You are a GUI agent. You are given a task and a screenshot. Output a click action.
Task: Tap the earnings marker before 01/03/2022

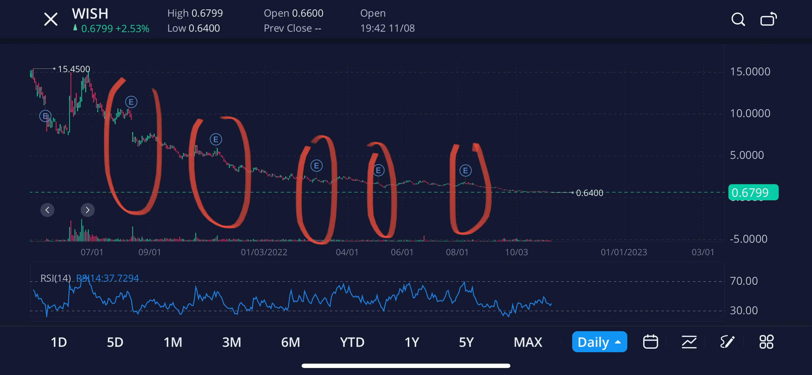coord(216,139)
